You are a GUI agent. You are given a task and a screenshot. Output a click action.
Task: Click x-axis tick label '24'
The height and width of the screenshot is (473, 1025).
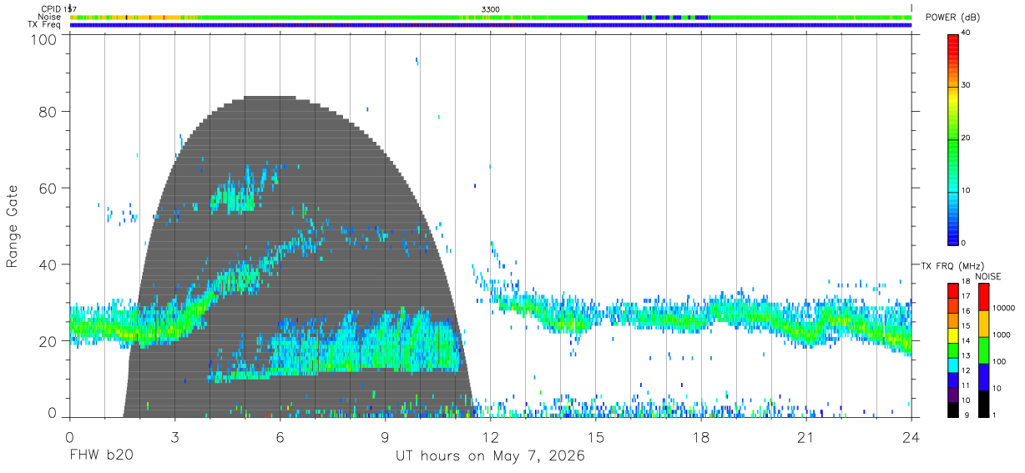[x=911, y=436]
